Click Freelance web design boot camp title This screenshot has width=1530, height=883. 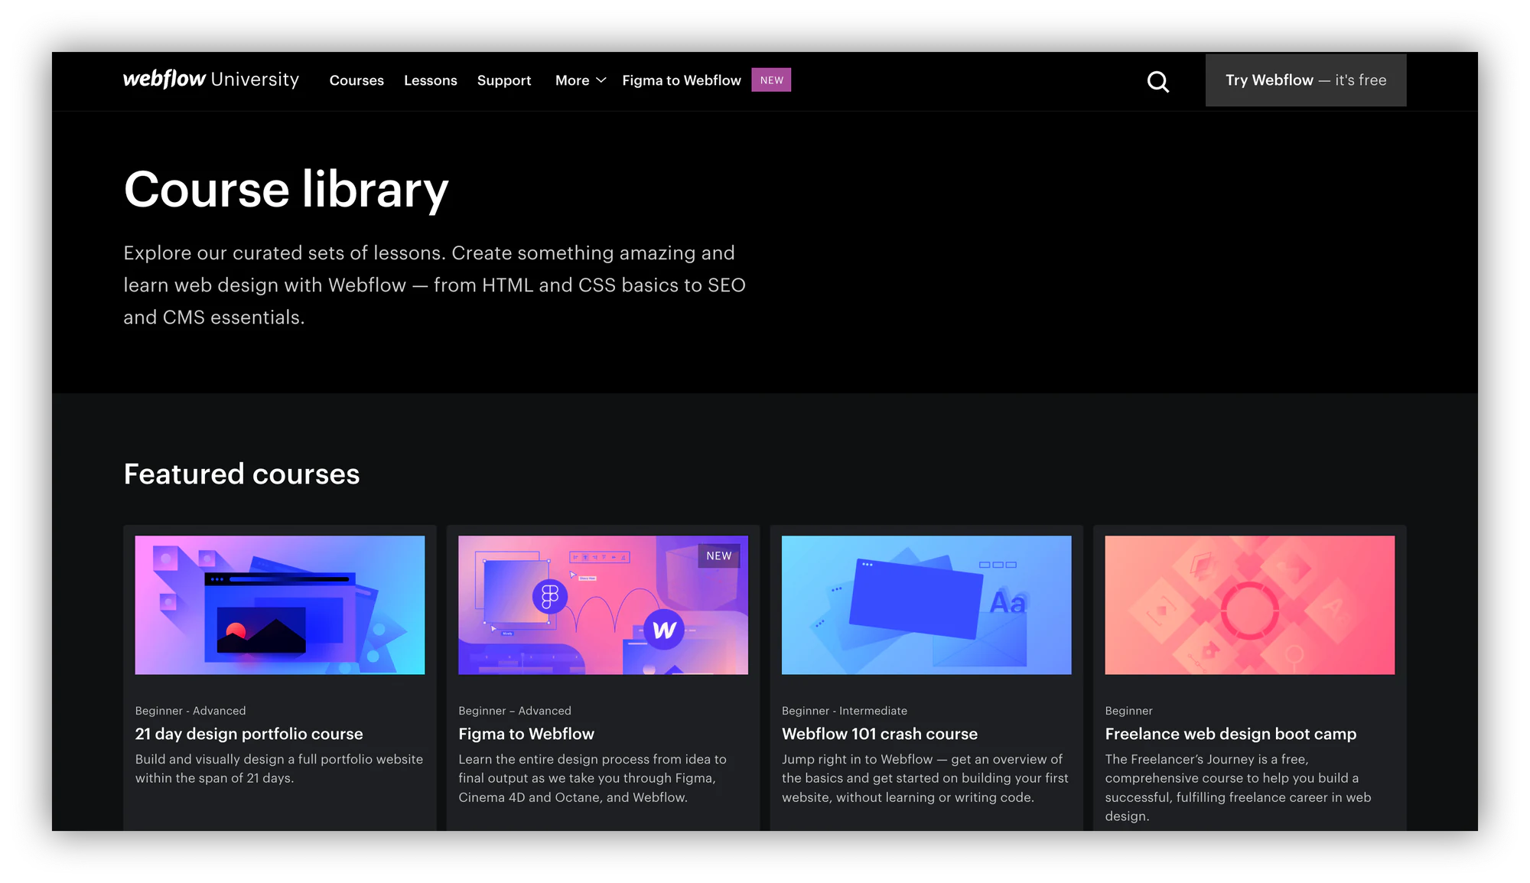pos(1231,734)
